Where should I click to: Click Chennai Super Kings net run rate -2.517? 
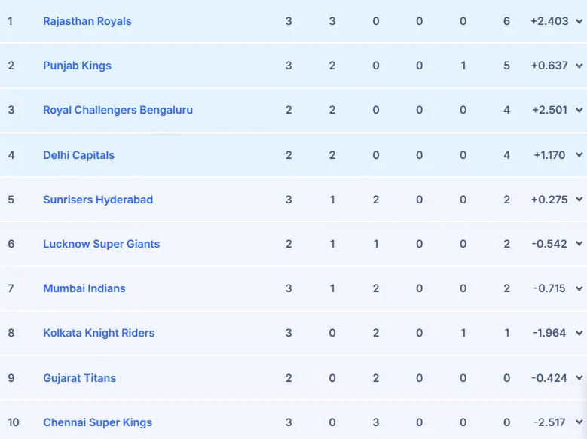[x=549, y=422]
